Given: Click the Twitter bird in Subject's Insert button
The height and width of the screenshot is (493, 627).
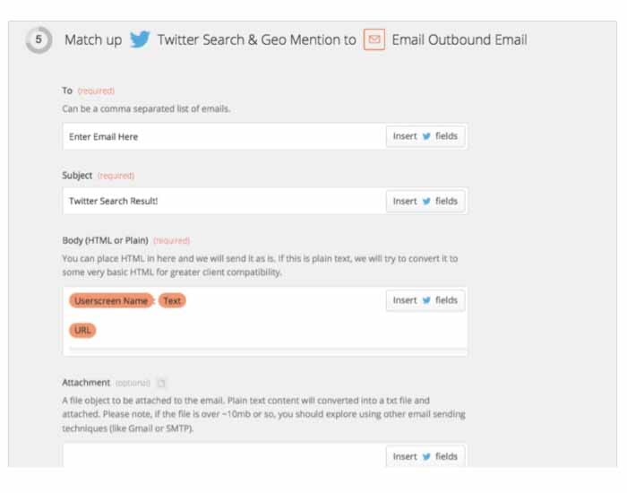Looking at the screenshot, I should (x=426, y=201).
